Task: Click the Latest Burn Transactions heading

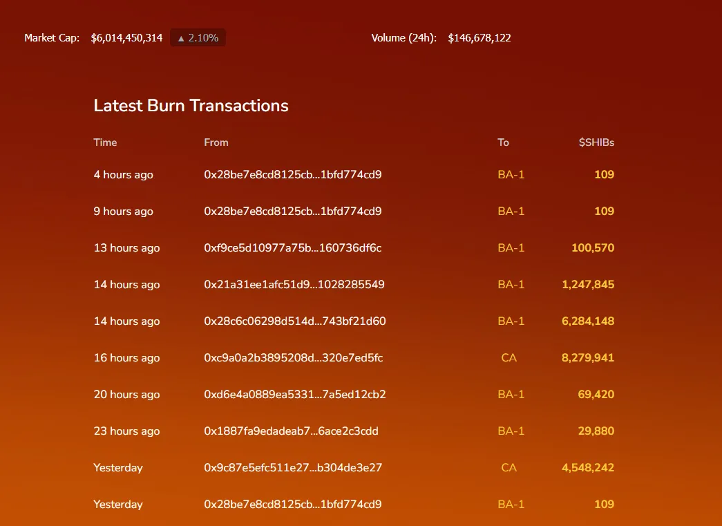Action: point(191,106)
